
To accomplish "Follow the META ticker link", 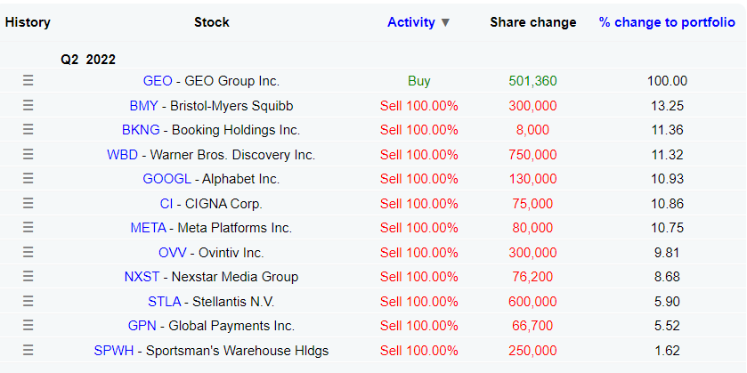I will (148, 228).
